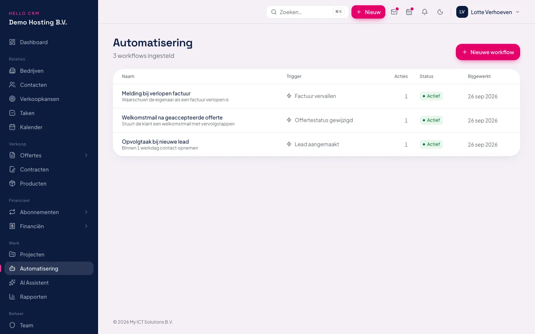Click the Team shield icon

pyautogui.click(x=12, y=325)
